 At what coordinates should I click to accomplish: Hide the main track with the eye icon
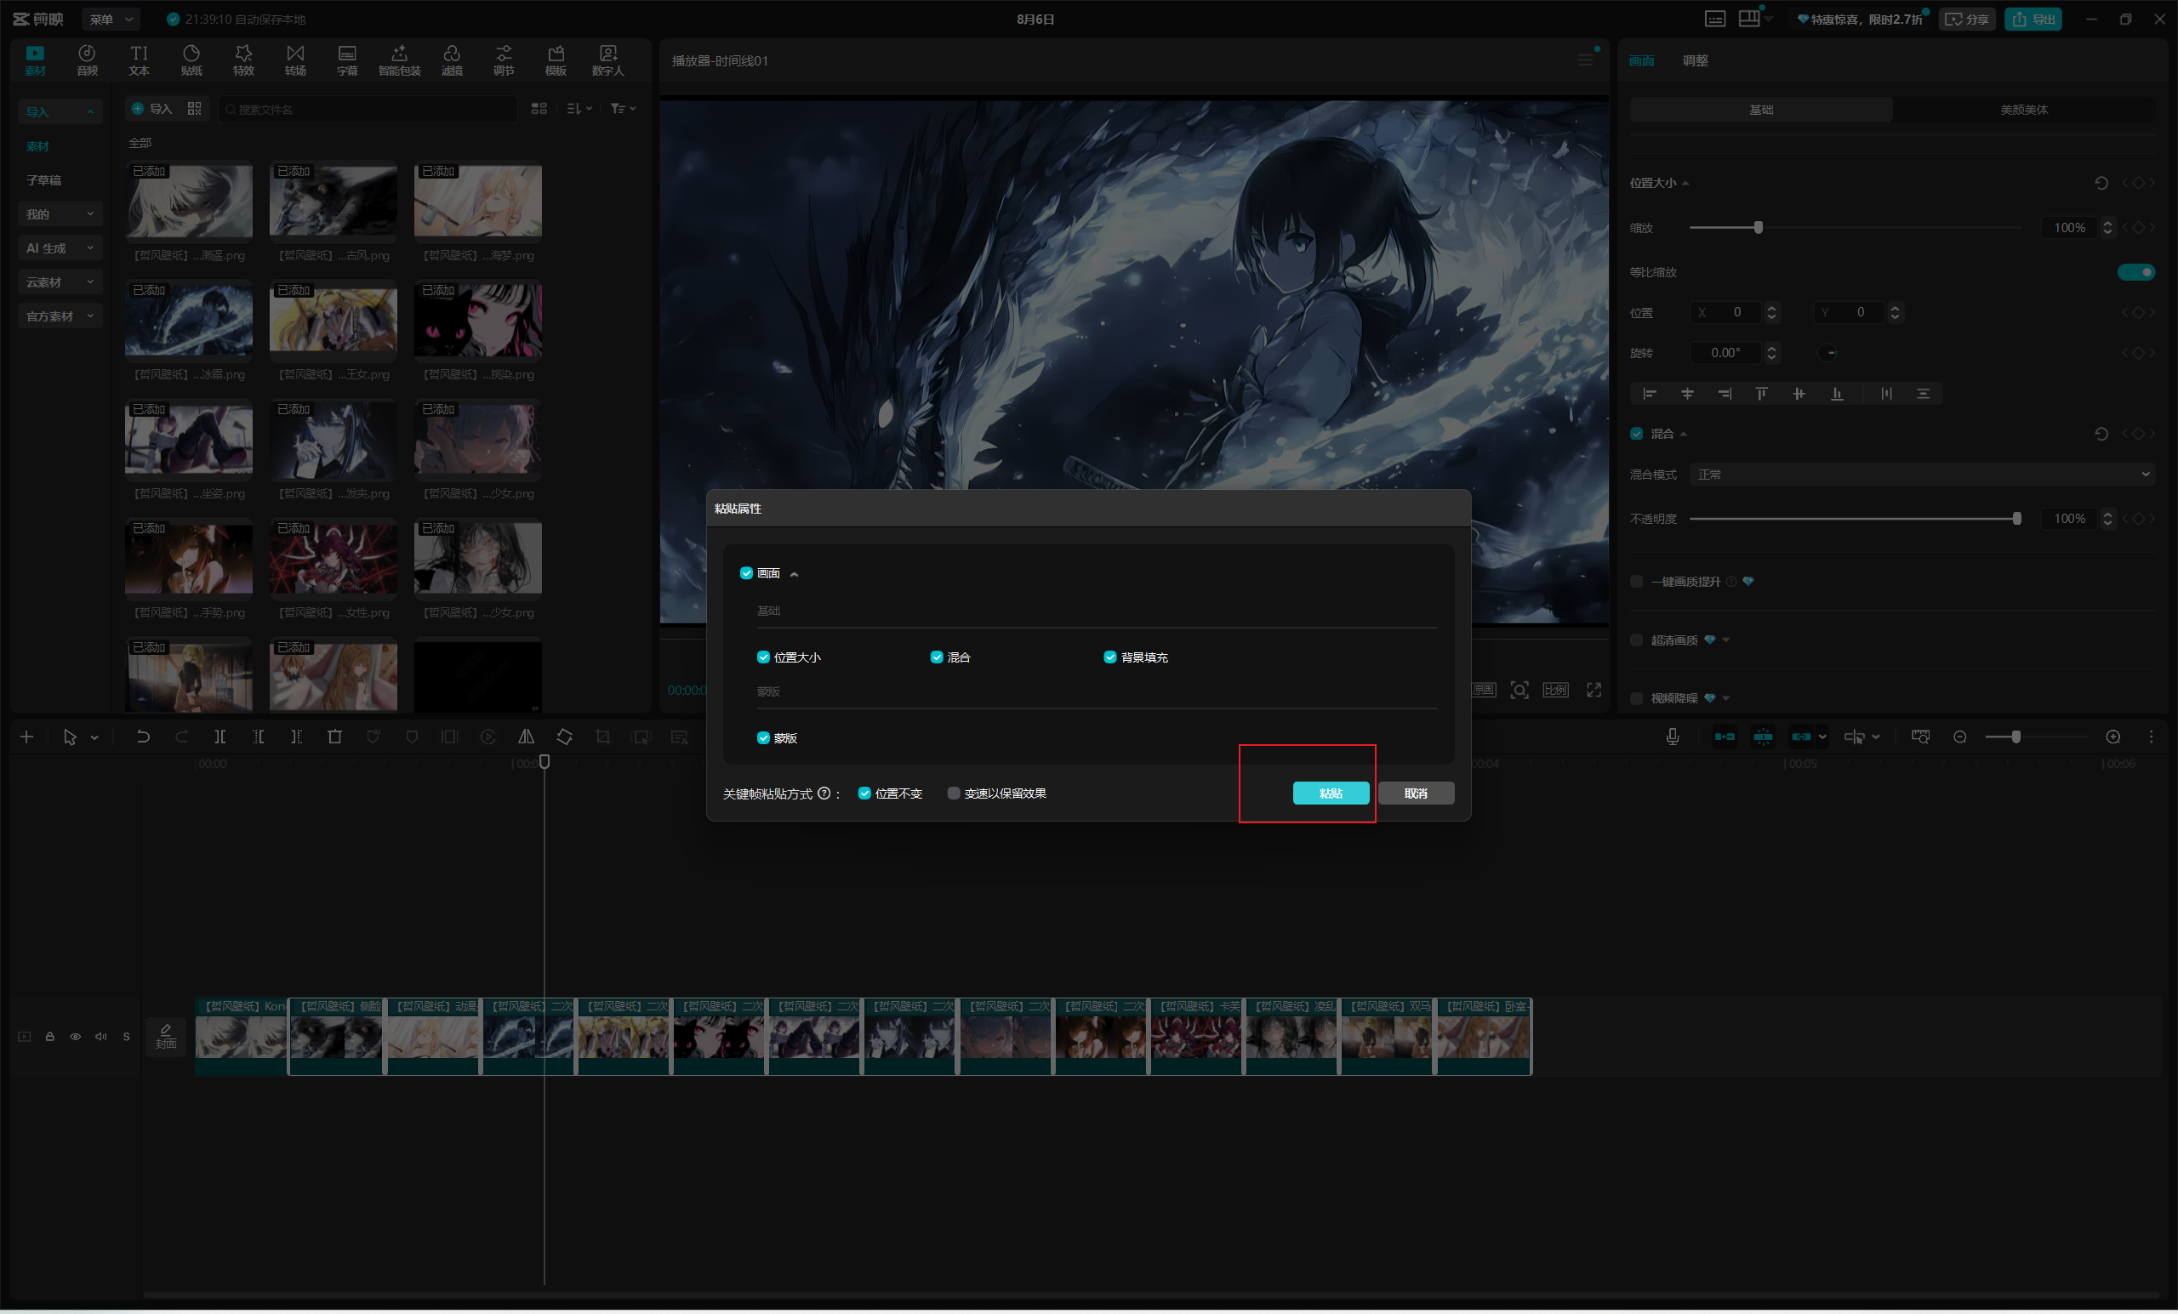click(75, 1037)
